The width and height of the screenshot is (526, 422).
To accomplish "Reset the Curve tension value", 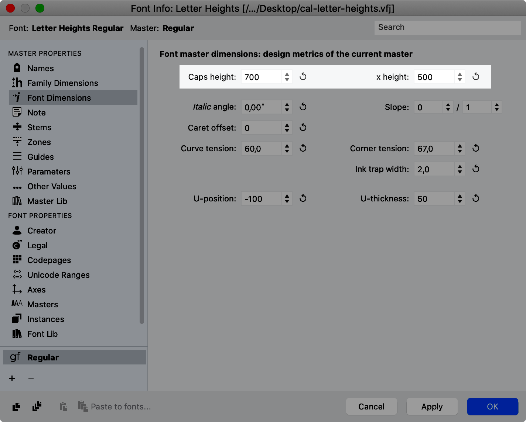I will coord(303,148).
